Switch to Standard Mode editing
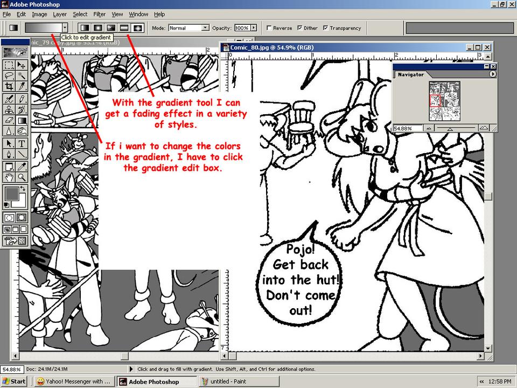The width and height of the screenshot is (517, 388). click(9, 218)
